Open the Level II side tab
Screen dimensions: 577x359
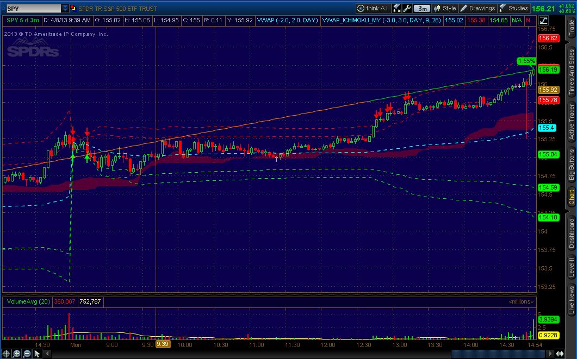572,267
